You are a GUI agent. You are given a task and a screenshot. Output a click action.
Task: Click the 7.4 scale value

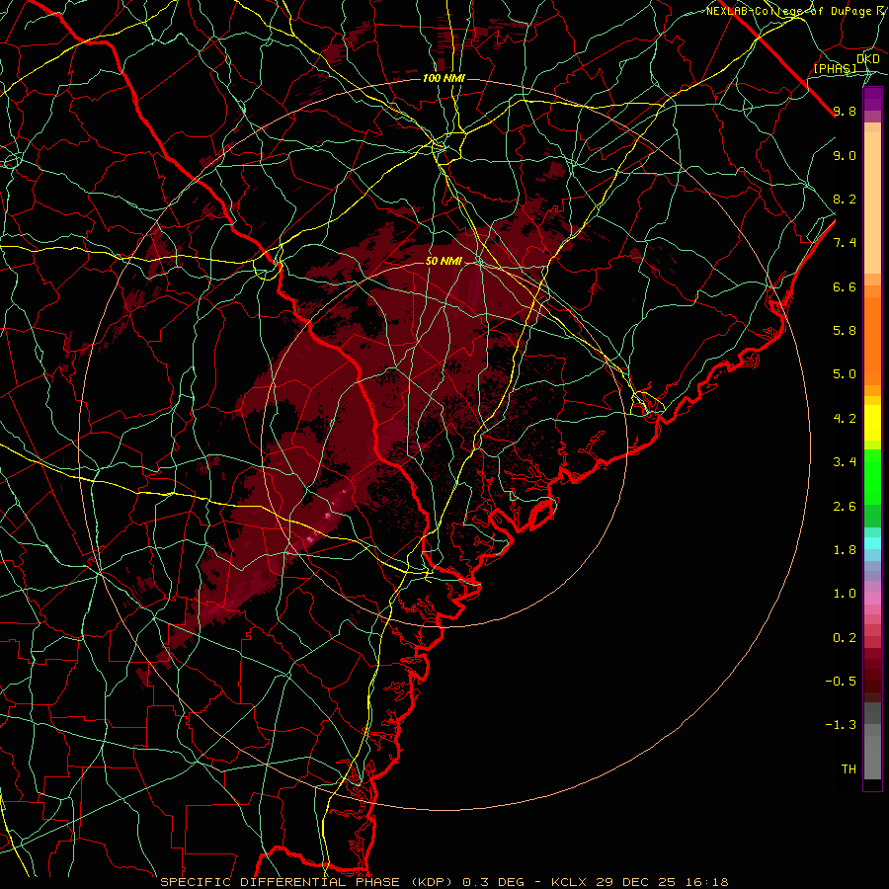tap(845, 243)
